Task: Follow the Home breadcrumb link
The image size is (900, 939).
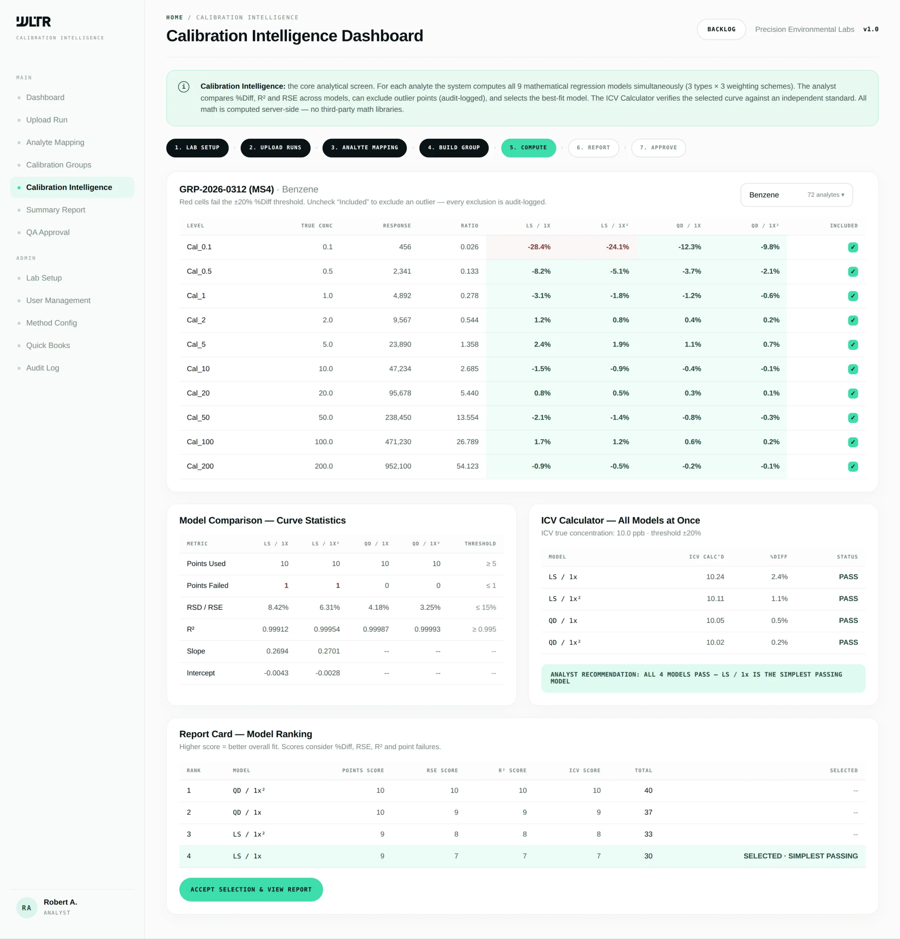Action: click(174, 17)
